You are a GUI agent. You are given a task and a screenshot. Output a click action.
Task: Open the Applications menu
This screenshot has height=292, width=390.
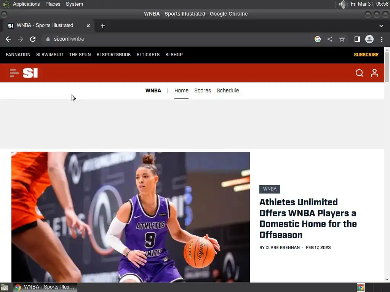point(26,4)
